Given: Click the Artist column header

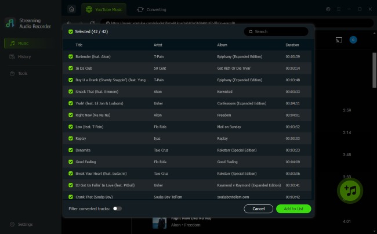Looking at the screenshot, I should click(158, 45).
